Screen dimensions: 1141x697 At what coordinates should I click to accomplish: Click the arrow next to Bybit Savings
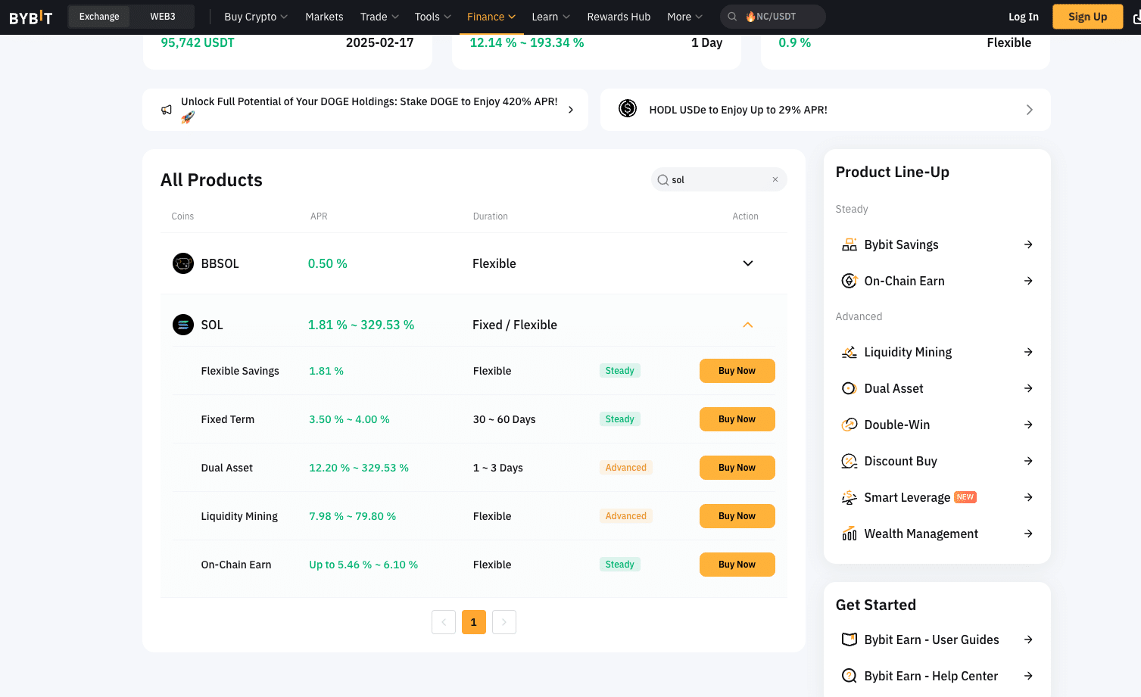[1028, 244]
